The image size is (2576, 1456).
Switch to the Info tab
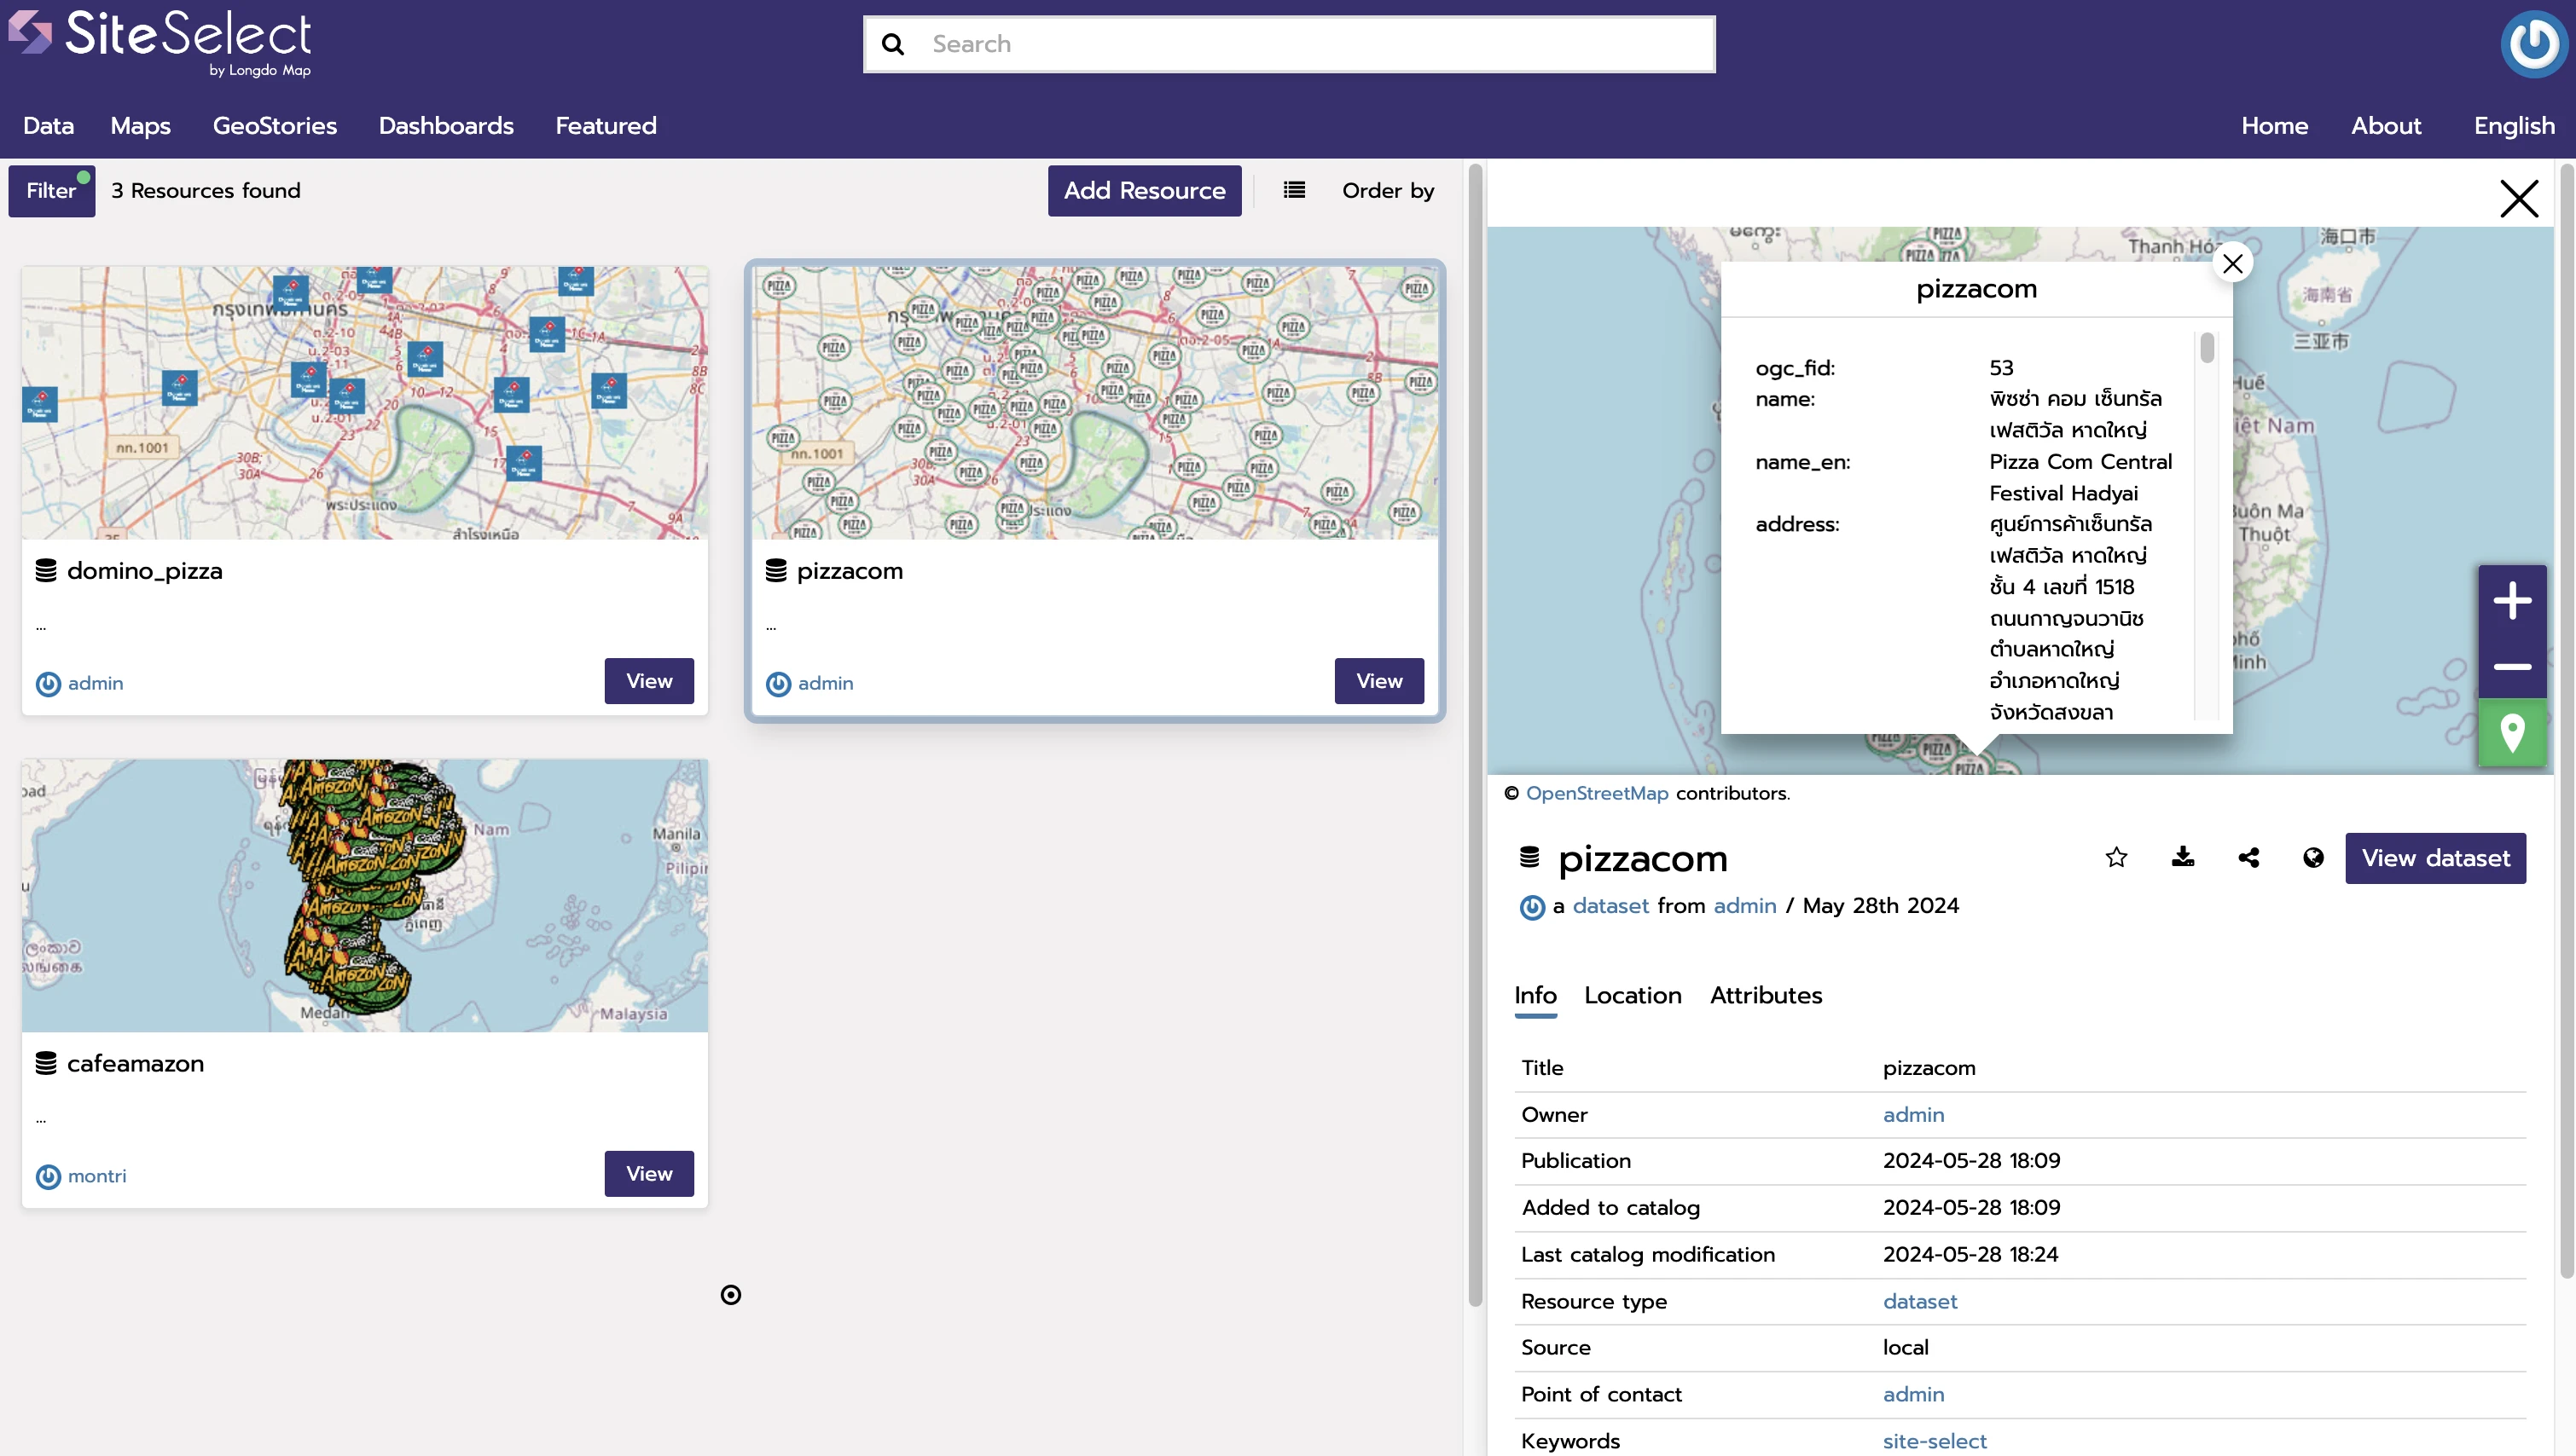click(x=1535, y=995)
